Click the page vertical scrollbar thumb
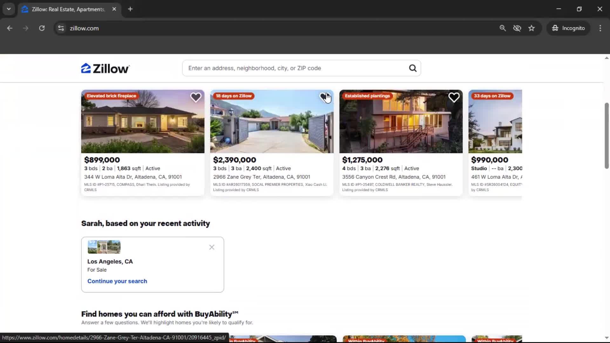610x343 pixels. [606, 136]
